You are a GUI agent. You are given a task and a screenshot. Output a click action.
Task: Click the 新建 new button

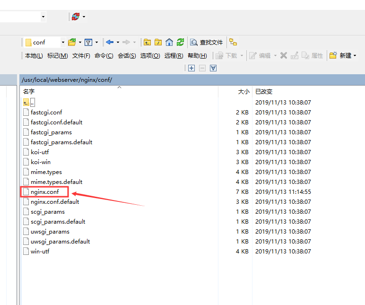coord(340,56)
